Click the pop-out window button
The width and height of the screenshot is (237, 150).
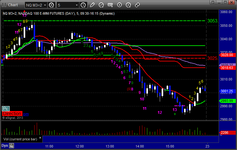[213, 2]
